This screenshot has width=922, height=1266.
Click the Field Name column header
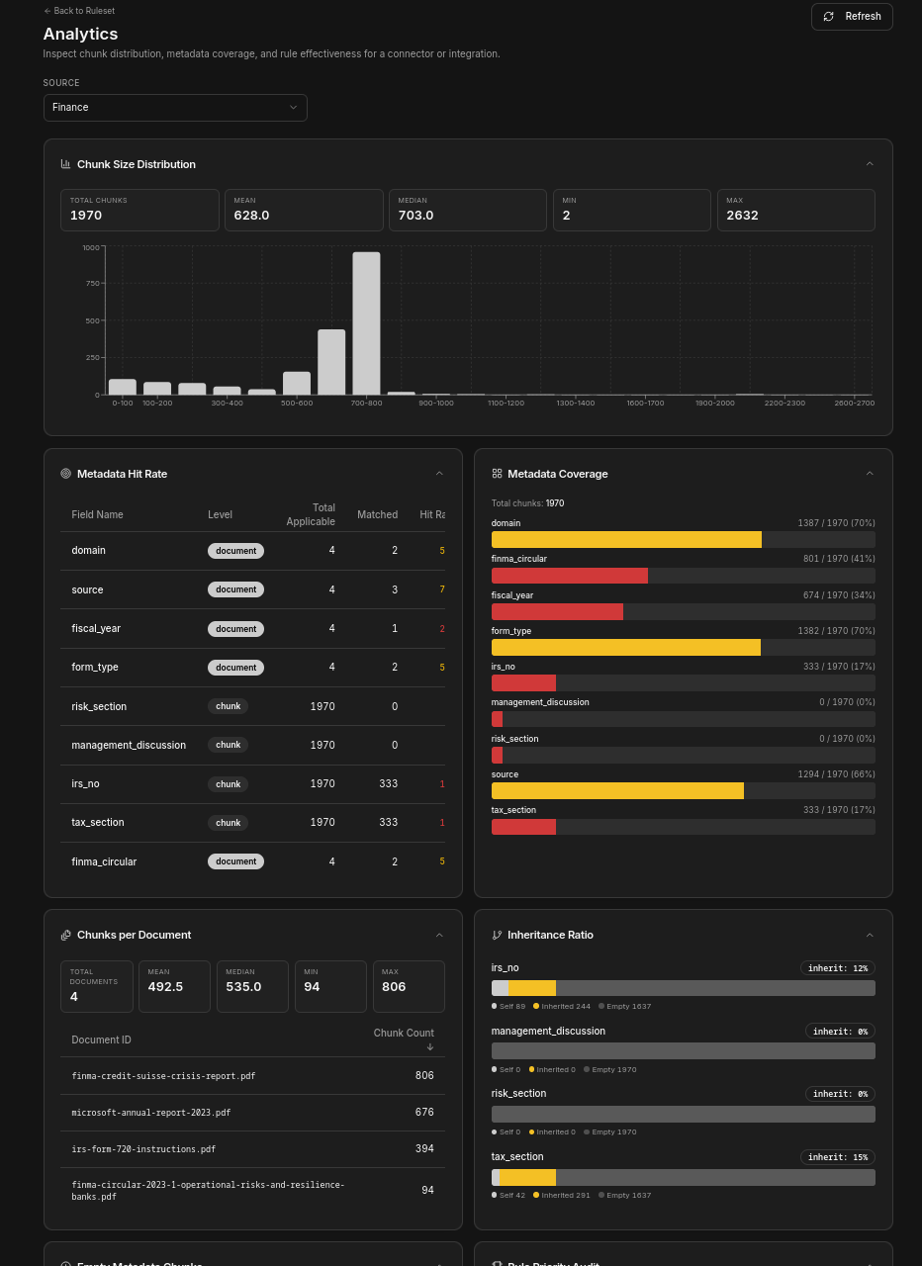[97, 514]
